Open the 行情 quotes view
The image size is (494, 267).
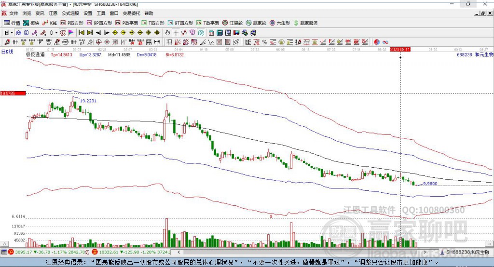[12, 23]
